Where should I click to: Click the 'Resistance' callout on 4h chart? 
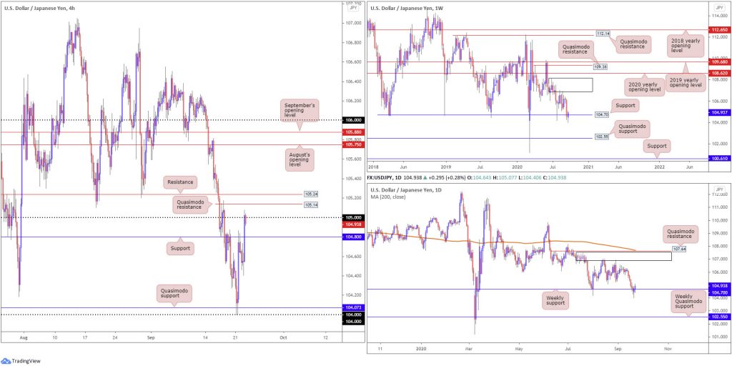[181, 182]
